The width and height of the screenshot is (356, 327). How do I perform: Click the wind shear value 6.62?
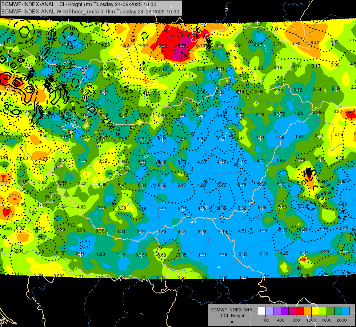click(x=162, y=185)
